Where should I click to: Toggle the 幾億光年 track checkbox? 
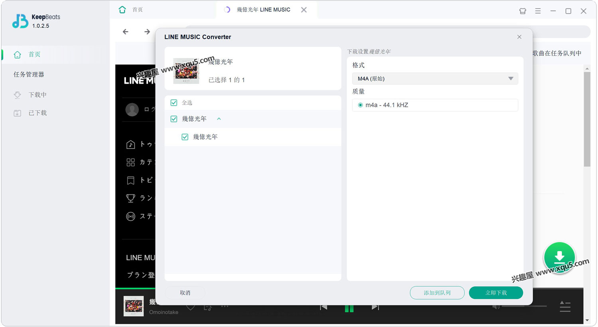tap(185, 137)
